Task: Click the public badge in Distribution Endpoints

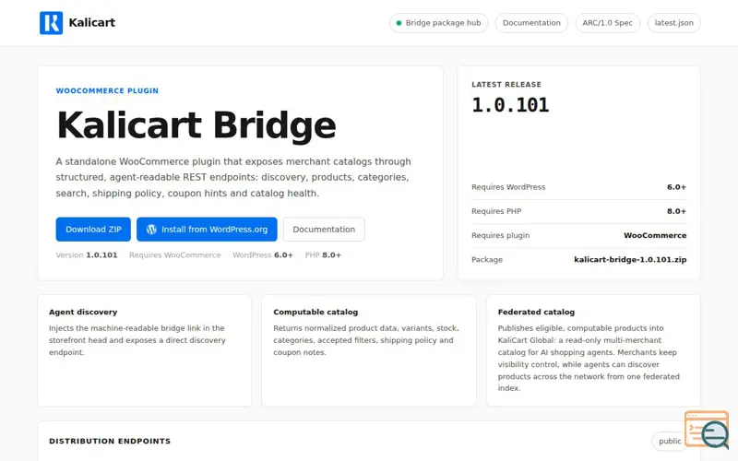Action: pyautogui.click(x=670, y=441)
